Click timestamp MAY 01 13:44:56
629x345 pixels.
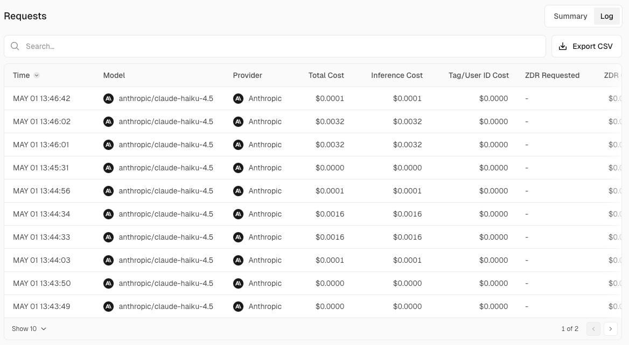[x=41, y=191]
